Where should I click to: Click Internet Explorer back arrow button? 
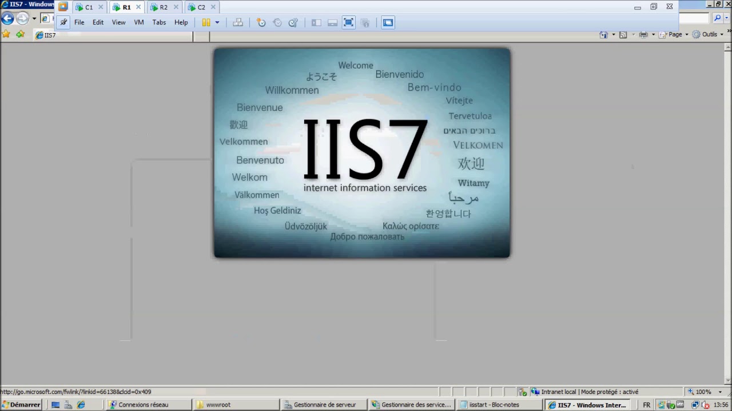(x=7, y=18)
